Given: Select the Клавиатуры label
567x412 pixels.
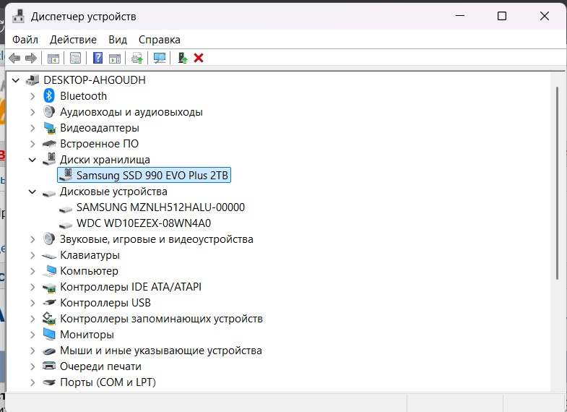Looking at the screenshot, I should click(x=90, y=255).
